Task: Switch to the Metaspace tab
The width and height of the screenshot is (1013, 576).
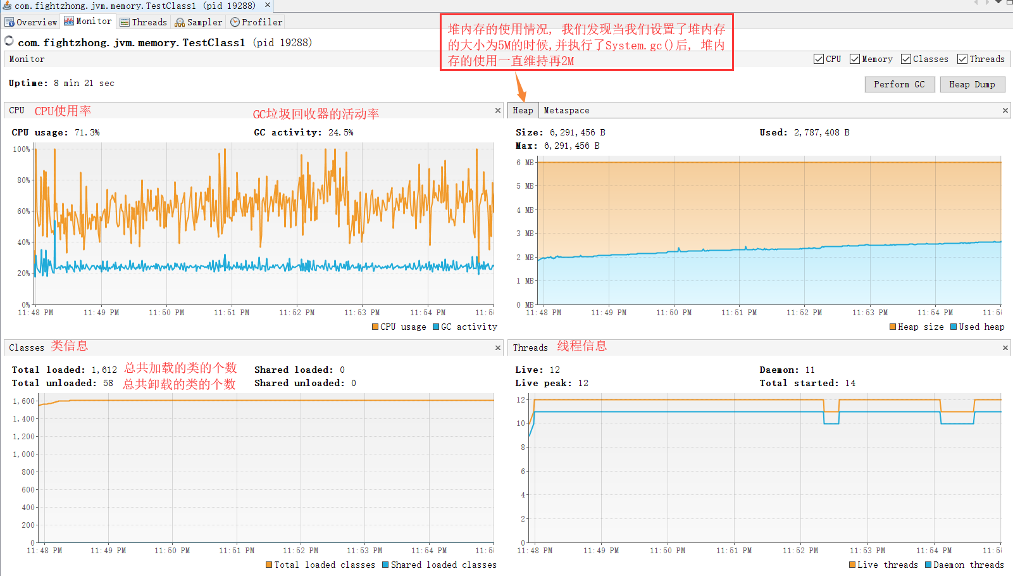Action: pyautogui.click(x=566, y=110)
